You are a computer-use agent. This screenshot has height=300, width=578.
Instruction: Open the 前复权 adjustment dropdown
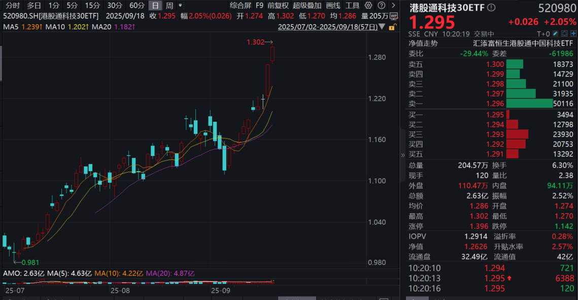tap(278, 6)
